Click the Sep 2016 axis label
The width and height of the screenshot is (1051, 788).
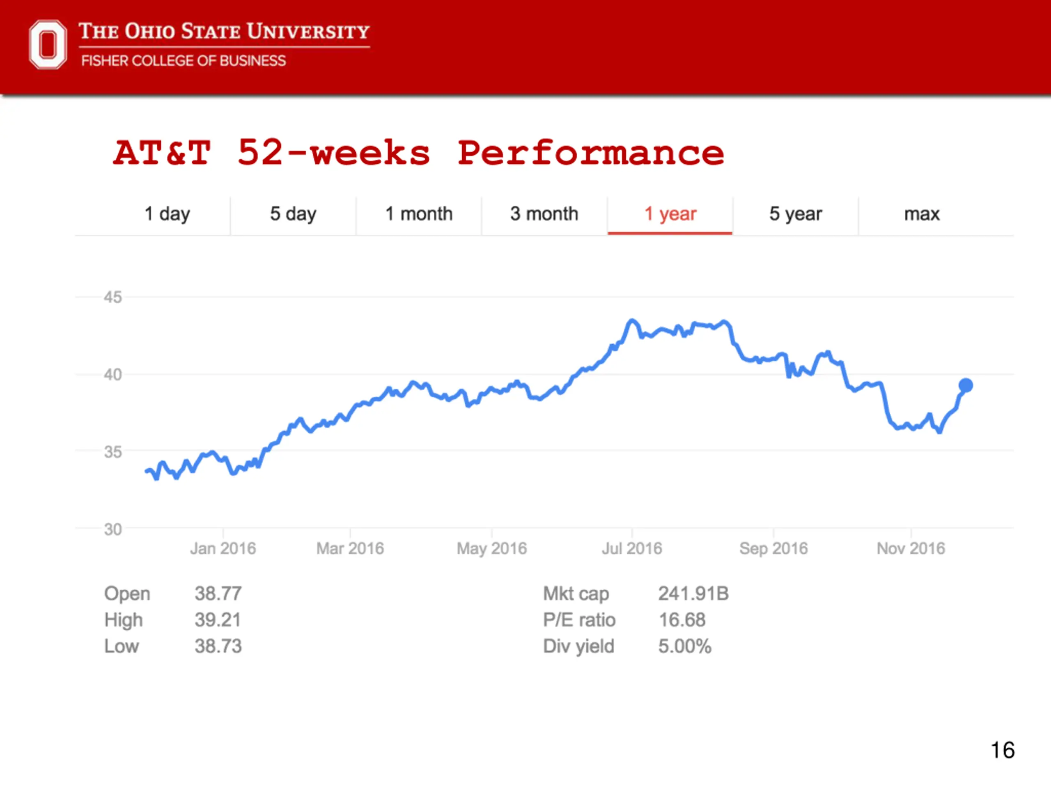pos(773,549)
